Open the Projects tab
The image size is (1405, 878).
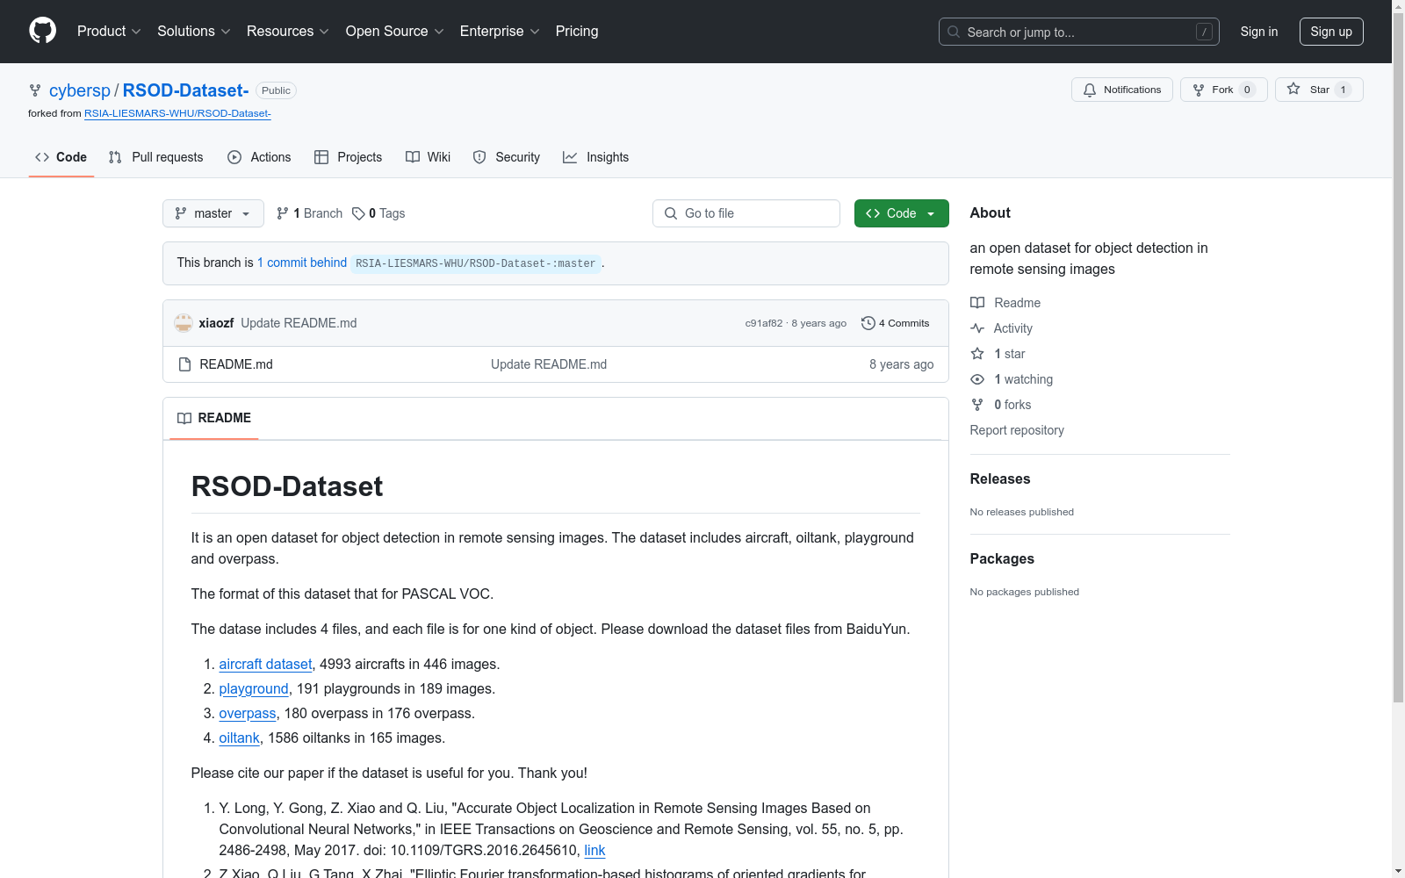click(348, 157)
